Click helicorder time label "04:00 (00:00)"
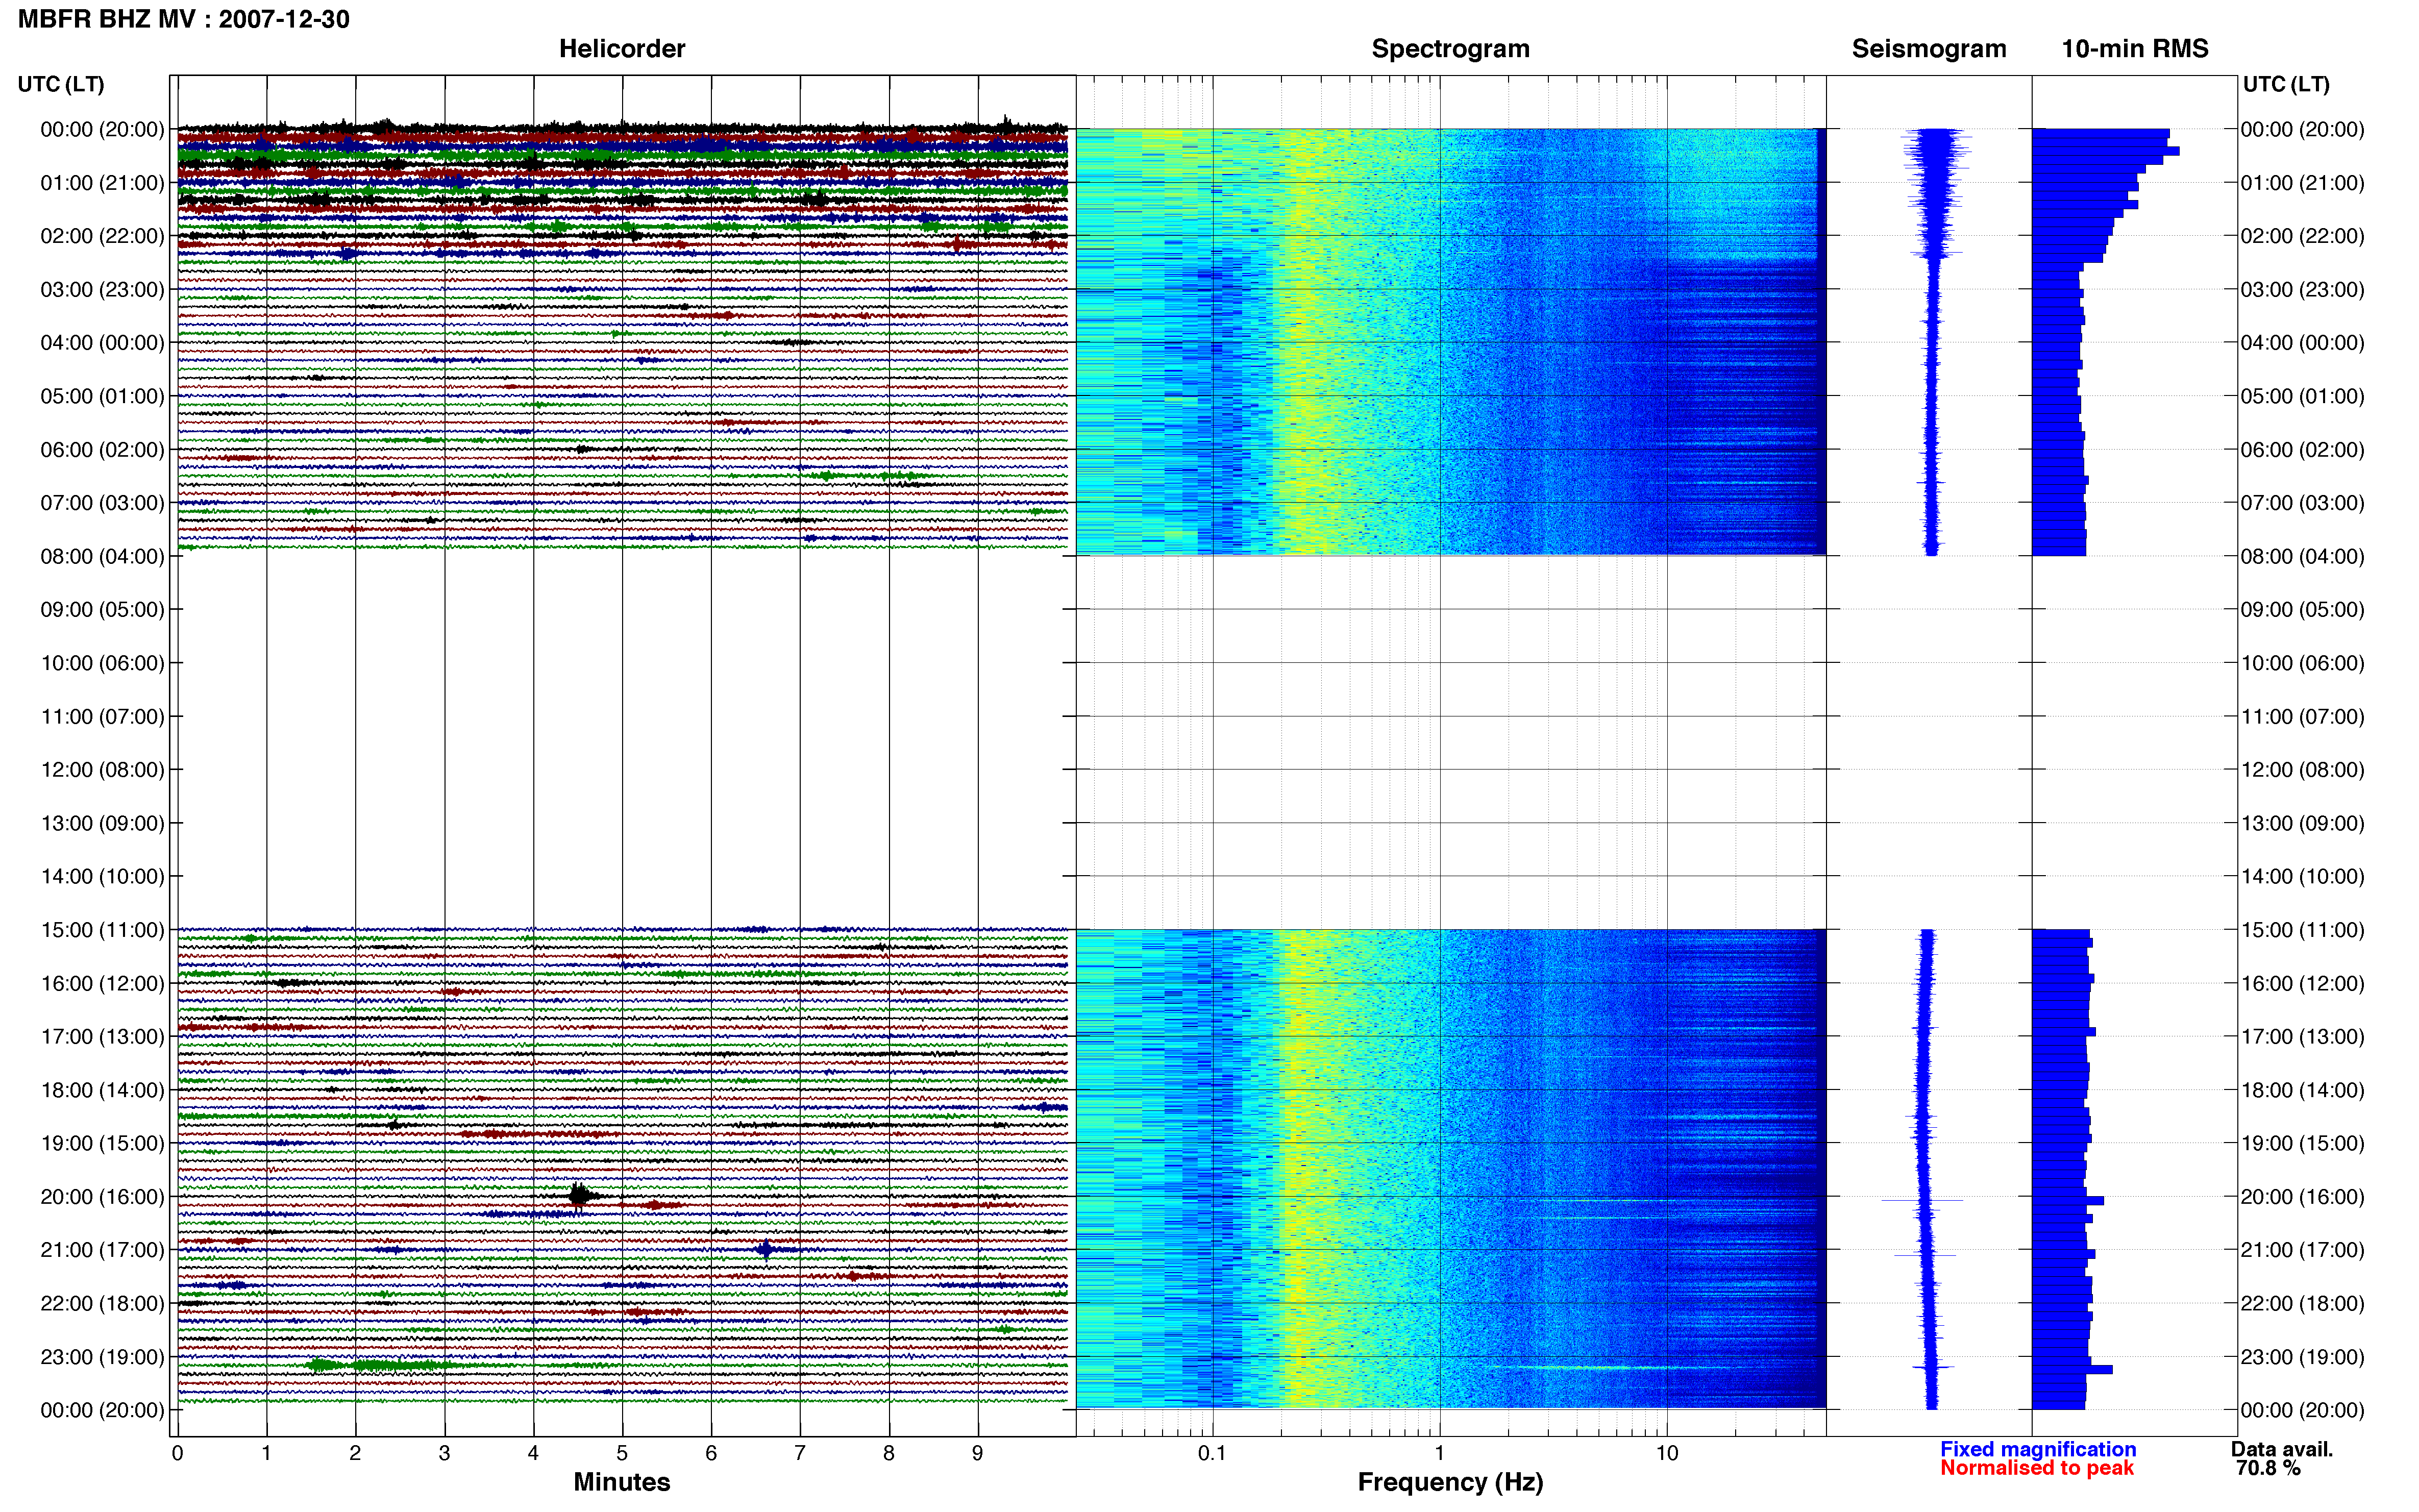Image resolution: width=2419 pixels, height=1512 pixels. tap(102, 343)
